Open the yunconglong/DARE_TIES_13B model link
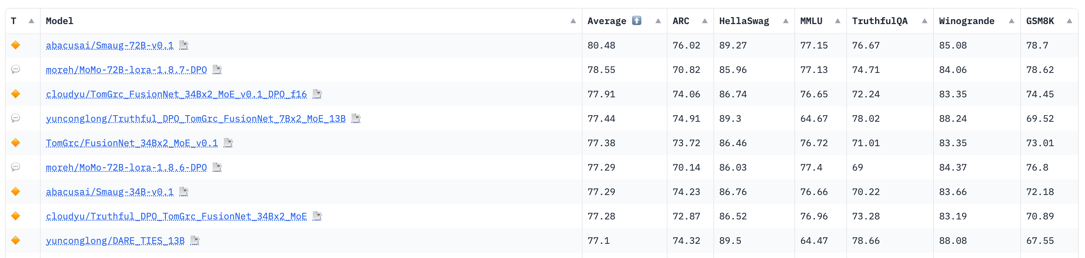This screenshot has width=1085, height=258. pyautogui.click(x=115, y=241)
